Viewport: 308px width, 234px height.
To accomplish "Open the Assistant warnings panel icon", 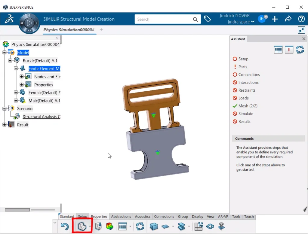I will (289, 49).
